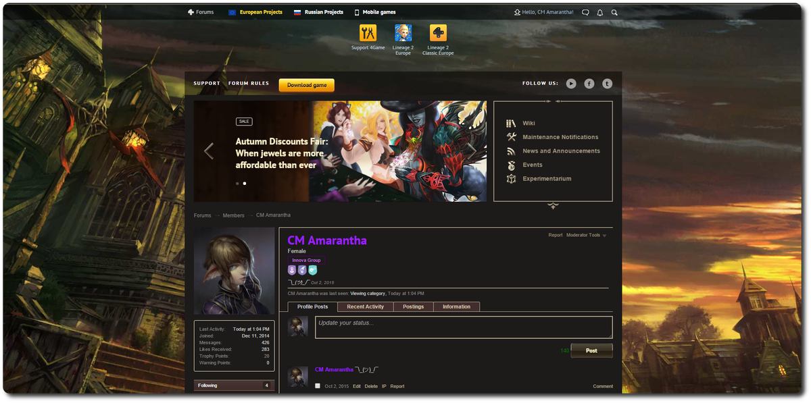Open the Mobile games menu

pos(375,12)
